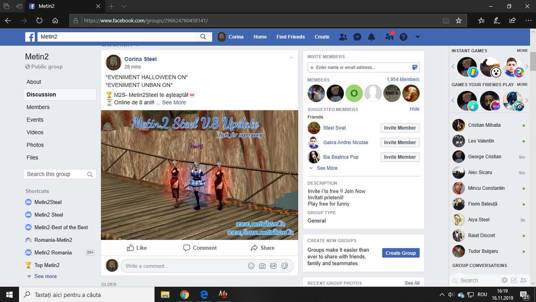The height and width of the screenshot is (302, 536).
Task: Open the browser Settings and more menu
Action: tap(528, 20)
